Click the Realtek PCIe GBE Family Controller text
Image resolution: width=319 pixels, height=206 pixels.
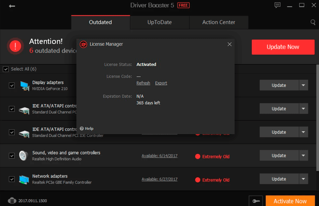[x=62, y=182]
